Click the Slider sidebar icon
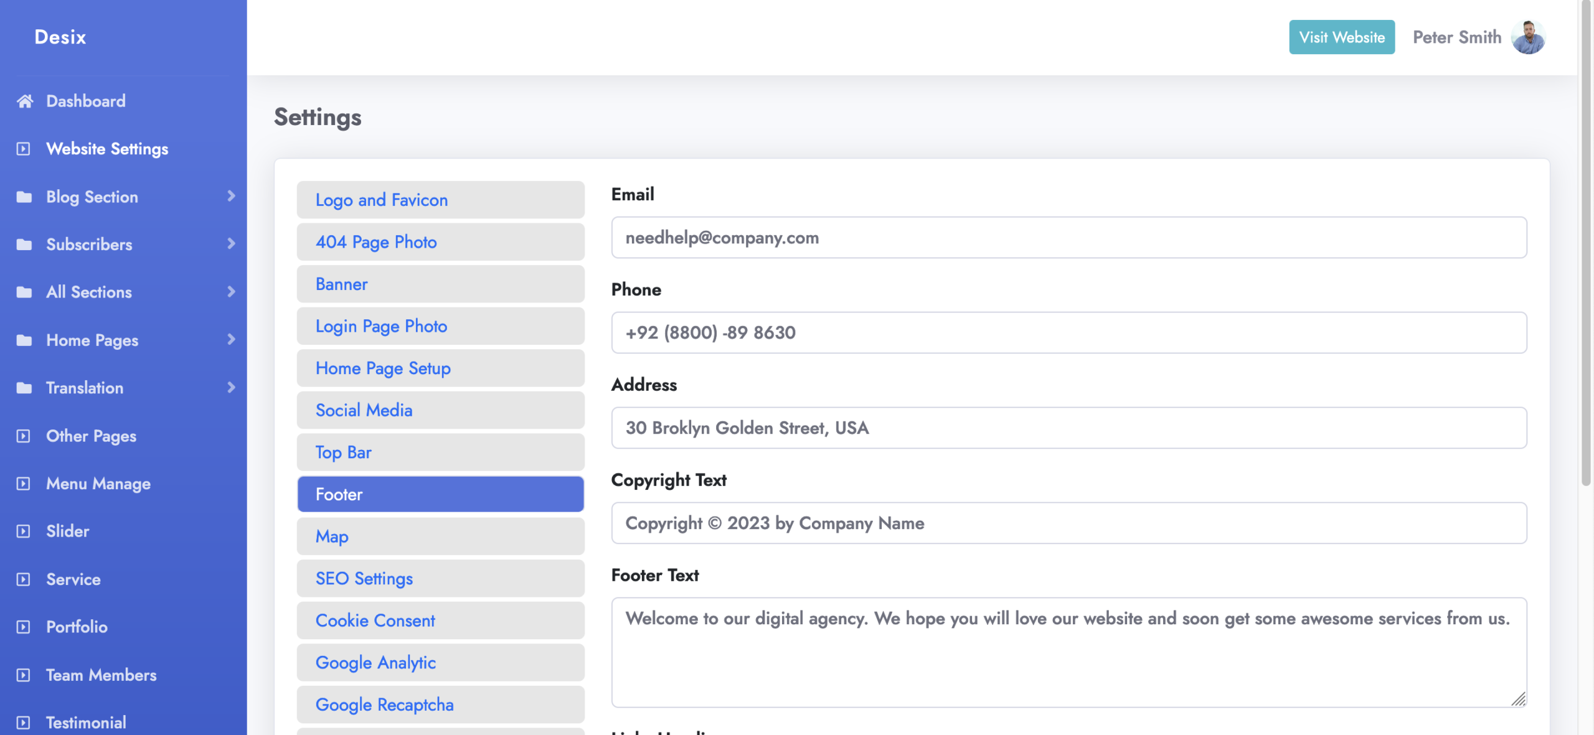Screen dimensions: 1594x735 tap(23, 531)
